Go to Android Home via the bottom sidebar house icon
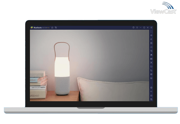 [x=151, y=96]
